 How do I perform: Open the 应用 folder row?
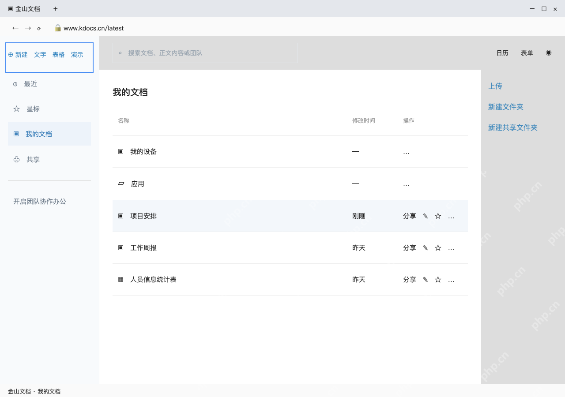(x=290, y=184)
